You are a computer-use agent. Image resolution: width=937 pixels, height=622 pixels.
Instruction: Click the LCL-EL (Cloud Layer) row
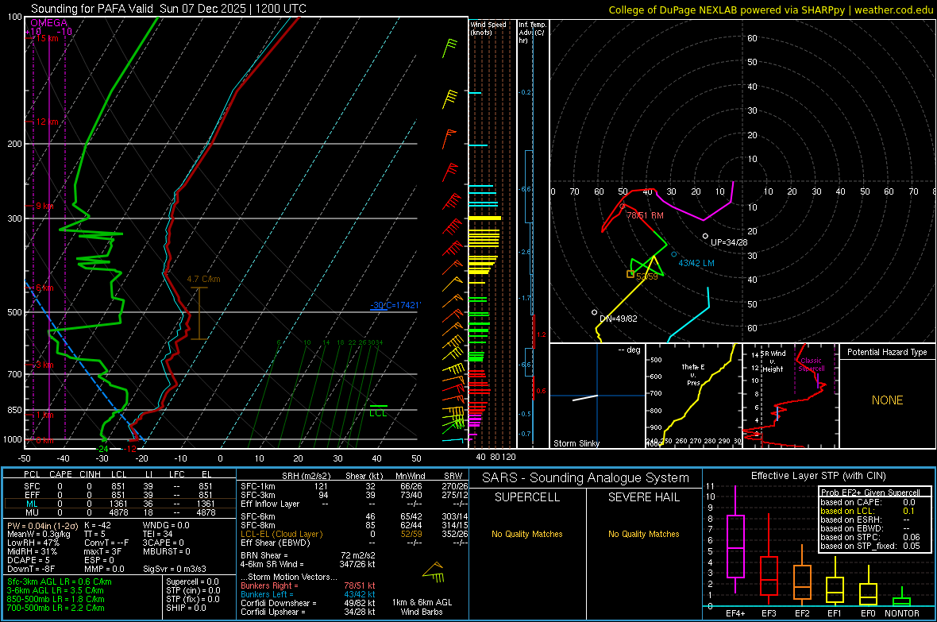354,534
